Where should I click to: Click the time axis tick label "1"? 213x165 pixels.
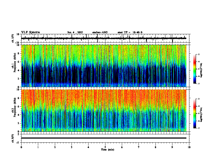click(38, 147)
